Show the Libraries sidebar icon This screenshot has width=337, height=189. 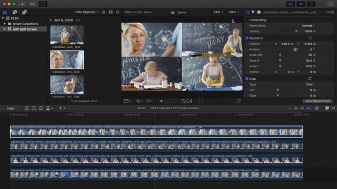click(x=5, y=12)
